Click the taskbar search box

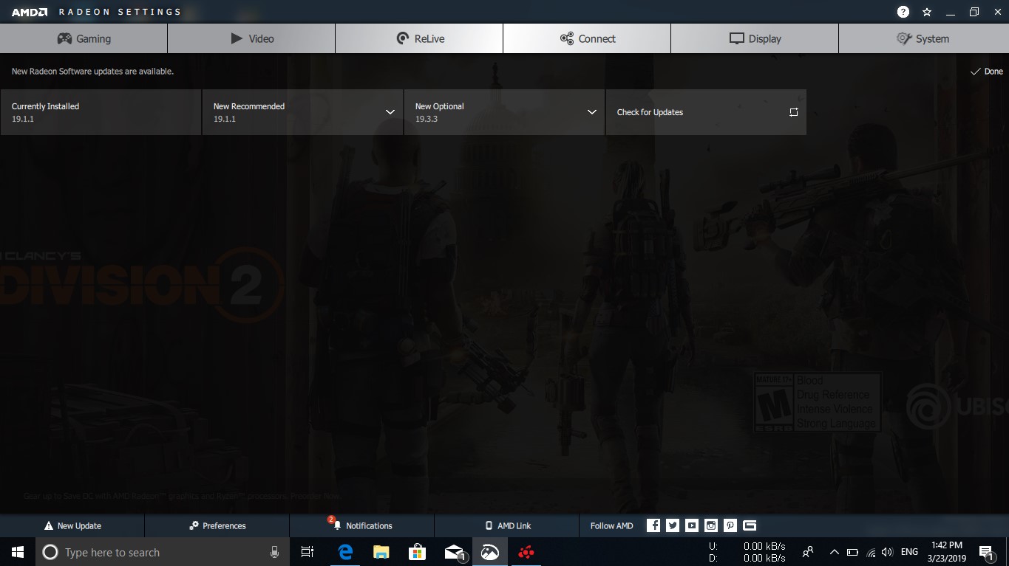coord(163,552)
